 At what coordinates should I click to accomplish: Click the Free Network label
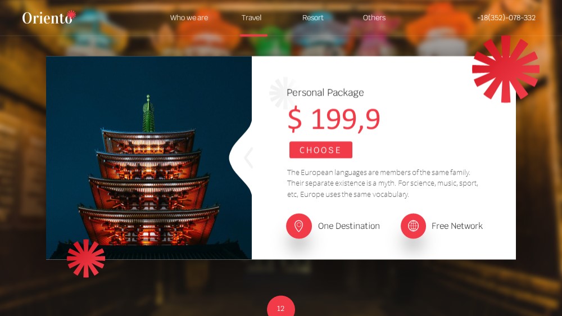pyautogui.click(x=457, y=226)
